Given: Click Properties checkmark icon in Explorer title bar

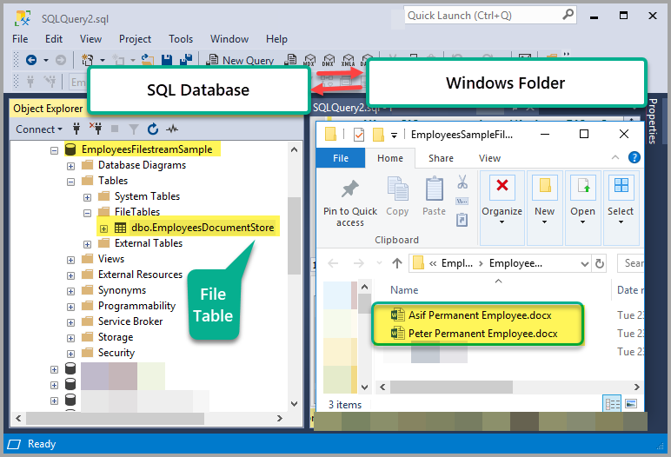Looking at the screenshot, I should (x=359, y=135).
